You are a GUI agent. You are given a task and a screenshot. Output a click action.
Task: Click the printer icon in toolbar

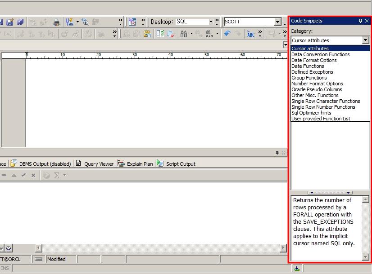click(x=57, y=22)
